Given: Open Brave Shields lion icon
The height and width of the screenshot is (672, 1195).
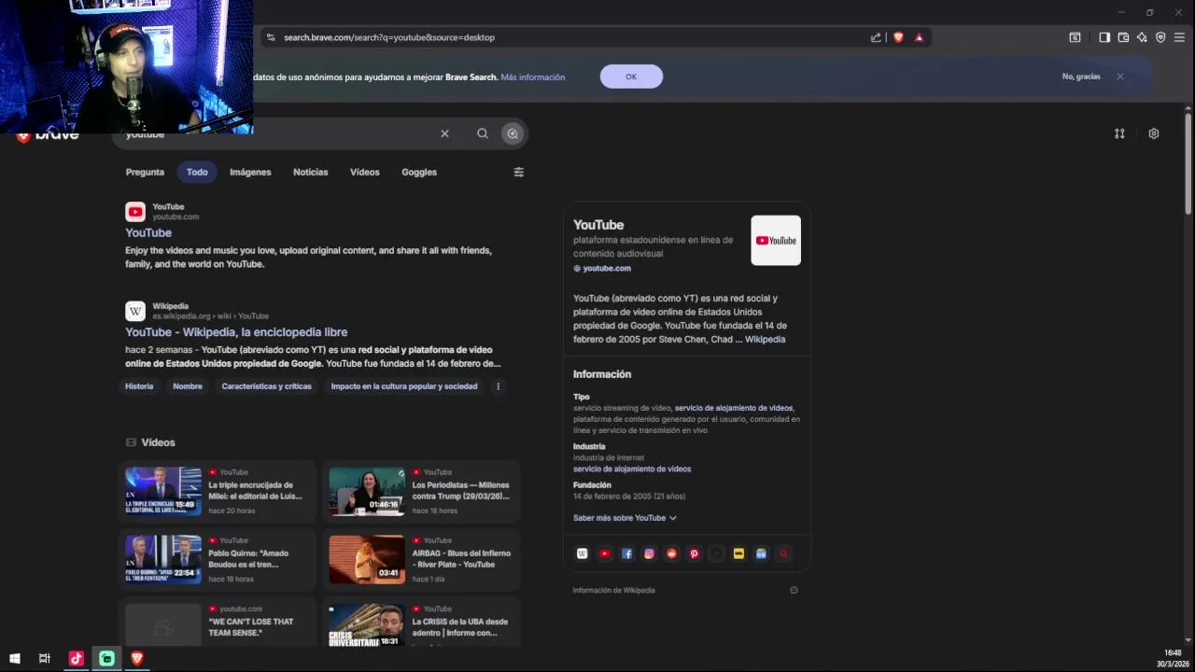Looking at the screenshot, I should pyautogui.click(x=898, y=37).
